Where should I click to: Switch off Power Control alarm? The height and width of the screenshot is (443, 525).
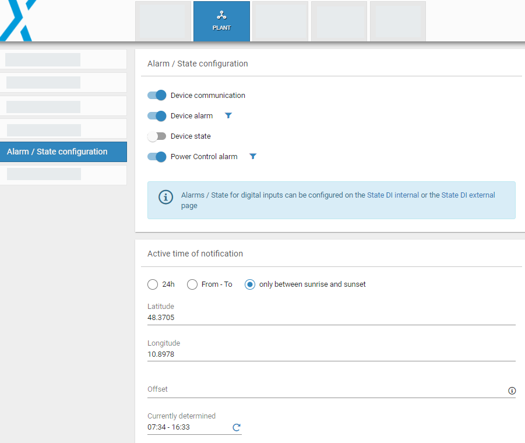coord(157,157)
